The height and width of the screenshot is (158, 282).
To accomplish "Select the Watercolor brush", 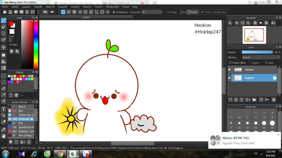I will click(21, 115).
